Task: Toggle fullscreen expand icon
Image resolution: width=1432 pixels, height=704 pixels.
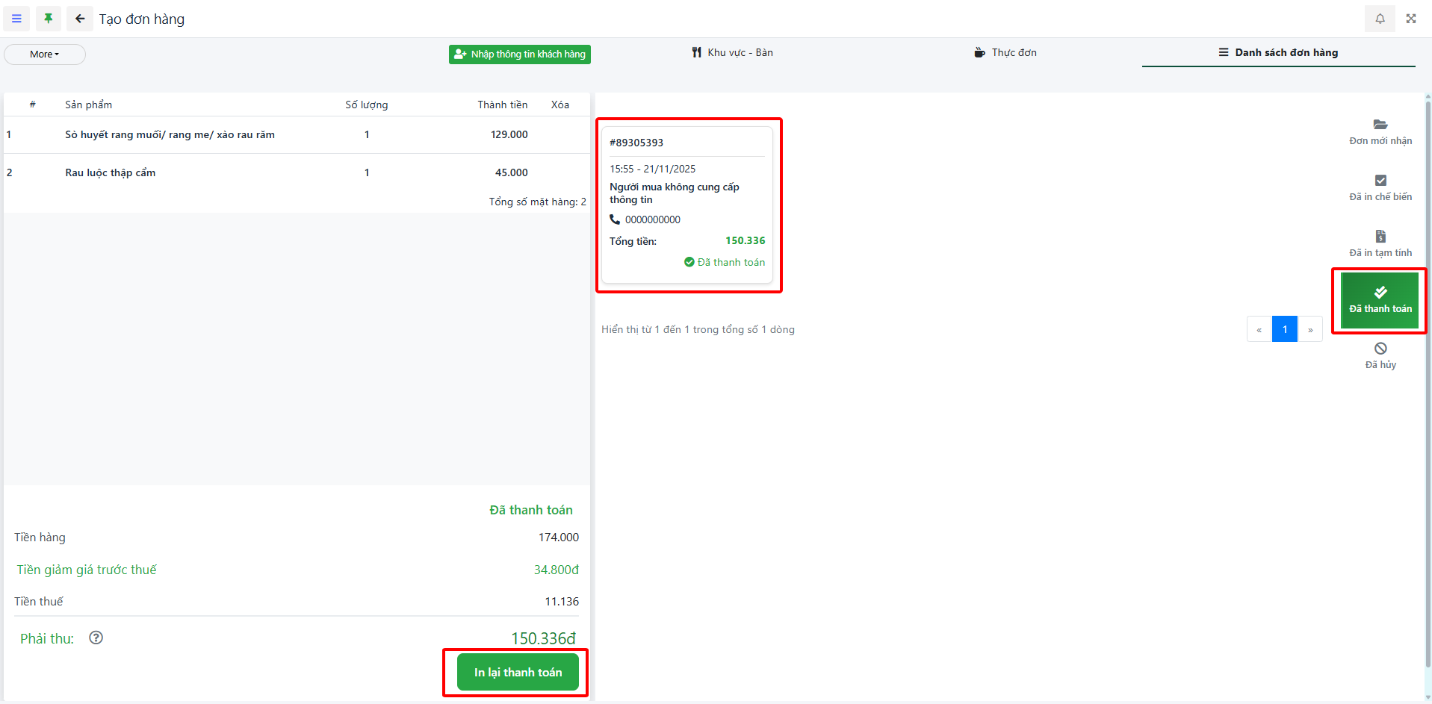Action: click(1411, 19)
